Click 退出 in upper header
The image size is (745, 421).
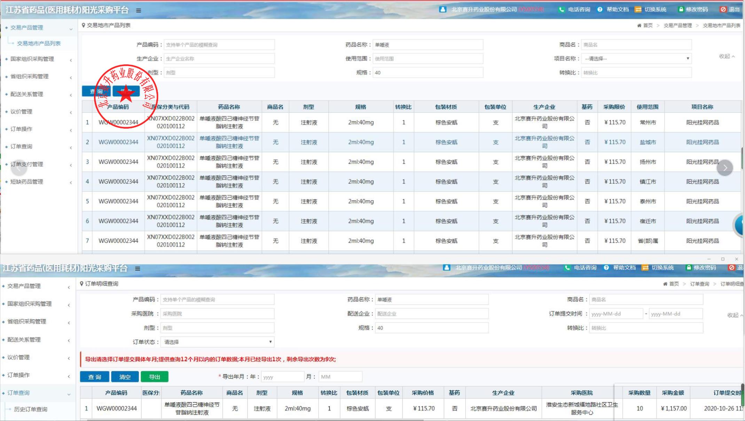(730, 9)
